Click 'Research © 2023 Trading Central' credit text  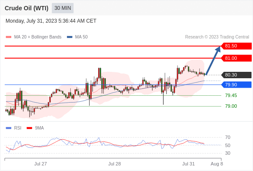click(217, 37)
